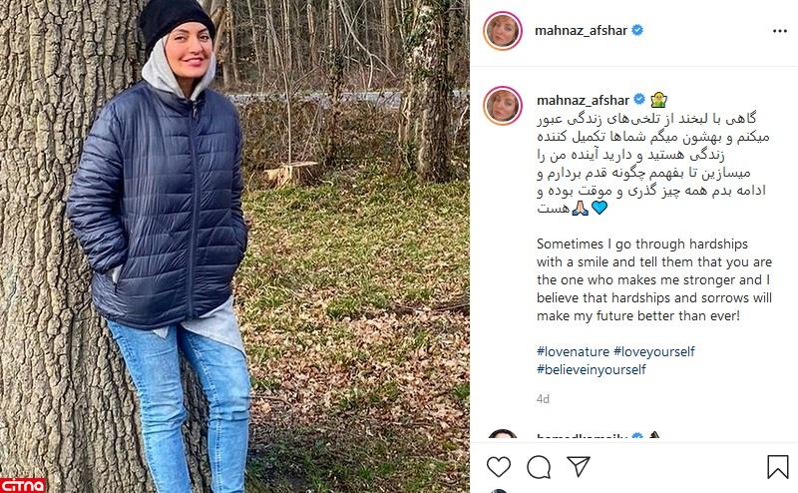Open the #believeinyourself hashtag
The image size is (798, 493).
tap(591, 369)
